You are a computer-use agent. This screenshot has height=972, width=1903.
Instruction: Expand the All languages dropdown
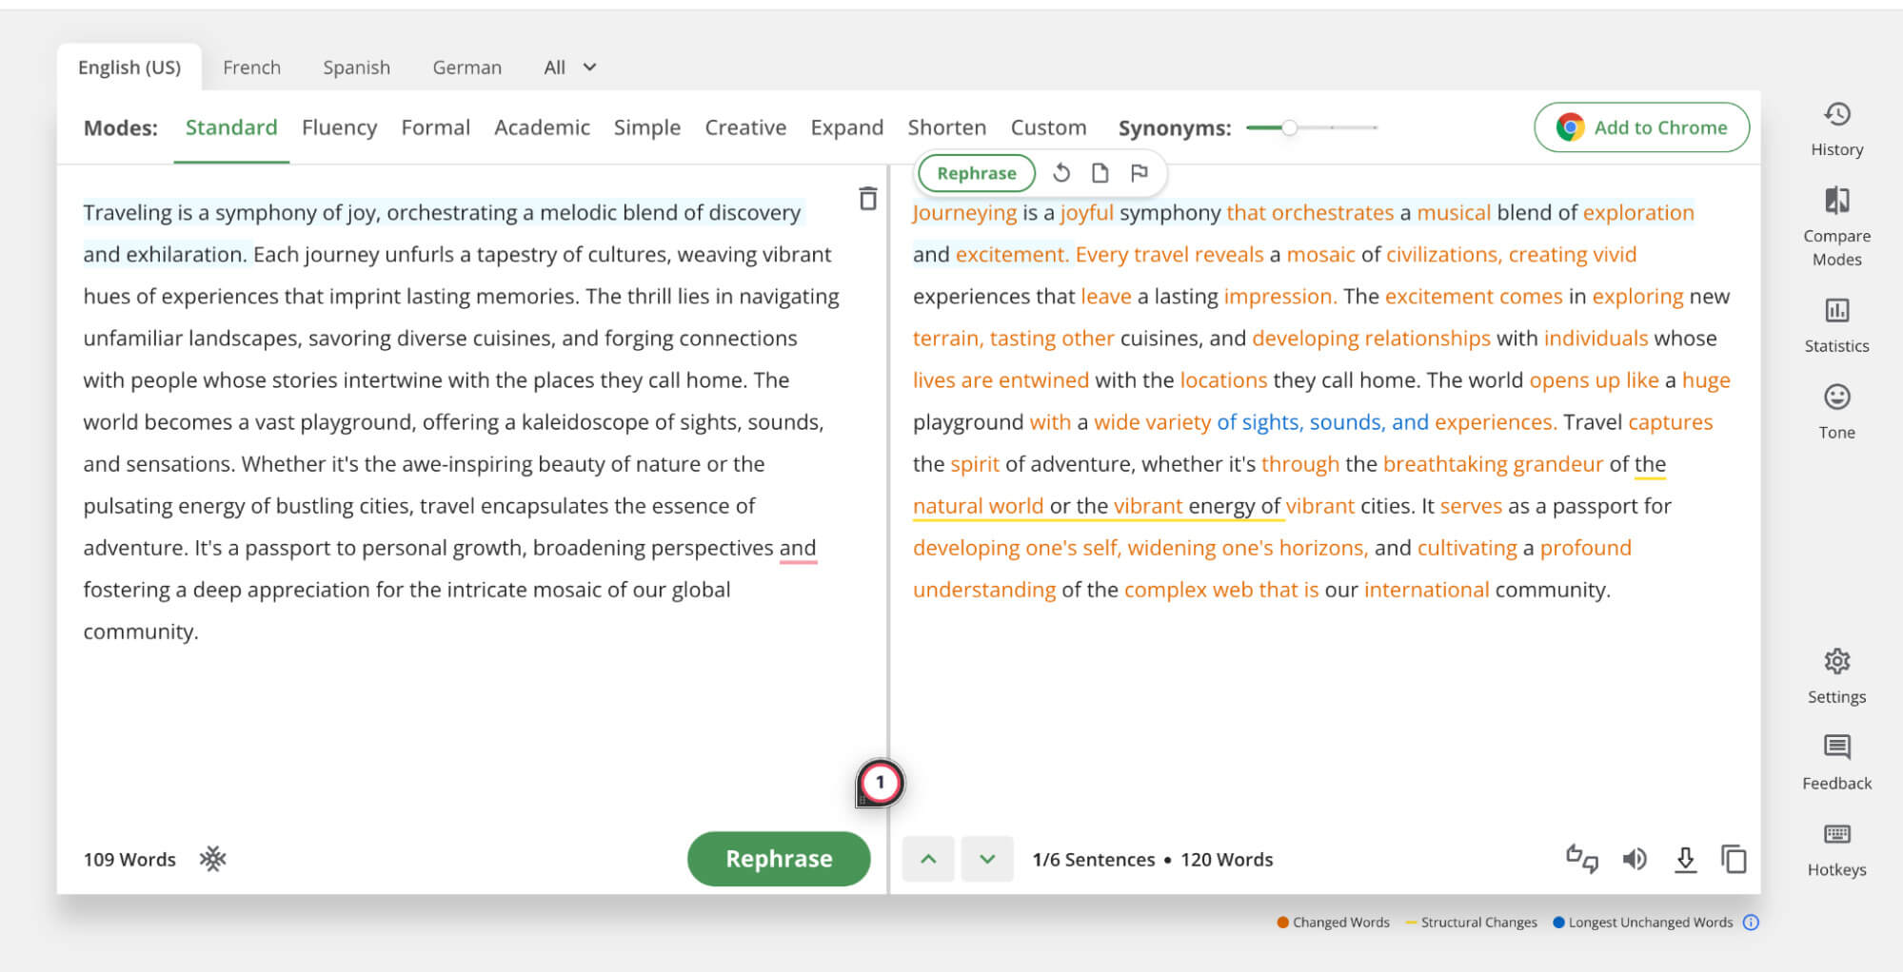pos(569,68)
